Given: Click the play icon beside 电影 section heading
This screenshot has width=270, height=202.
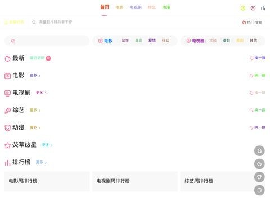Looking at the screenshot, I should coord(7,76).
